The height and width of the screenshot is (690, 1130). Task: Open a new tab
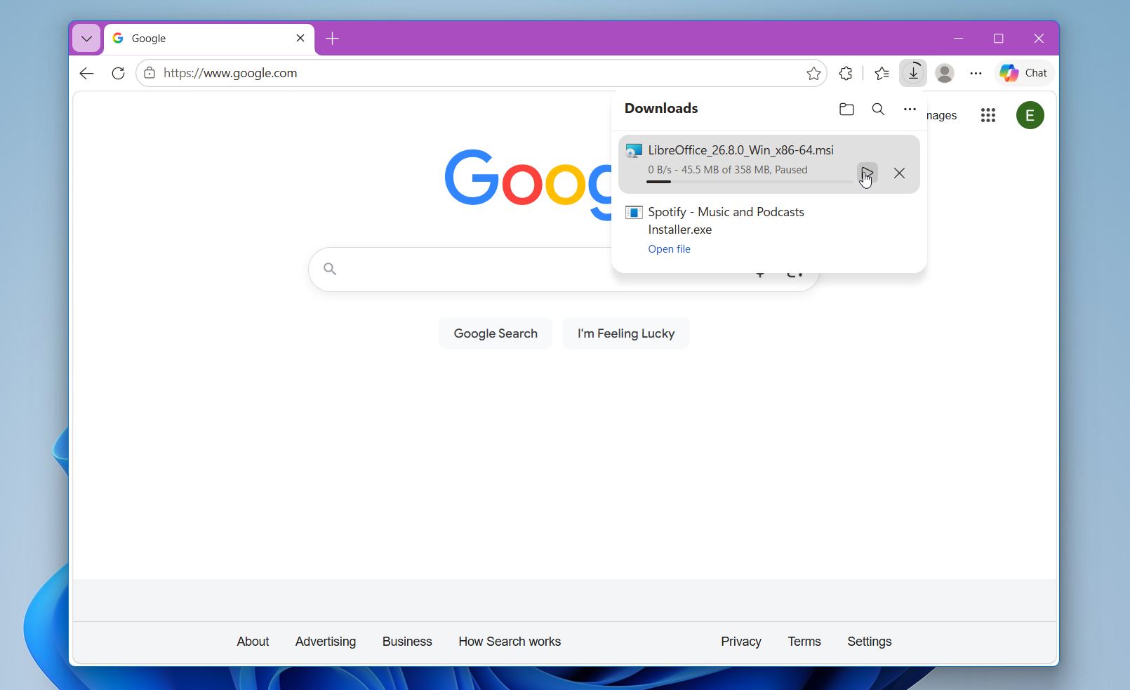(333, 39)
